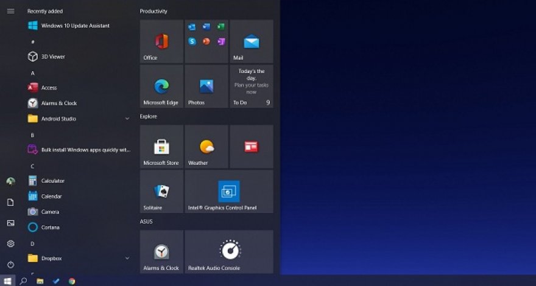Open Calendar from app list
536x286 pixels.
[79, 197]
